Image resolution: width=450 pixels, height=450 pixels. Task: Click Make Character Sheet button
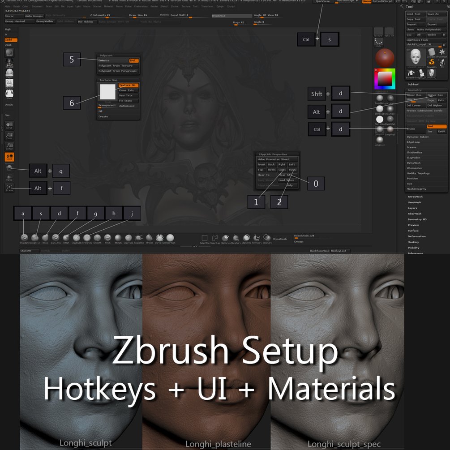pyautogui.click(x=277, y=159)
